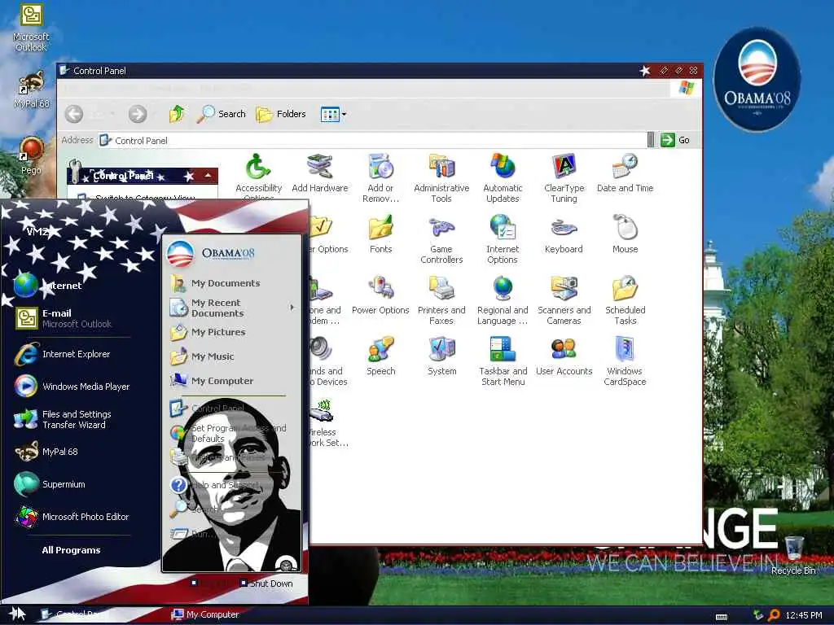Toggle the Folders pane button

[x=281, y=114]
